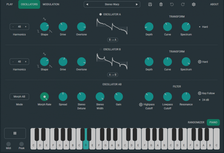Viewport: 224px width, 153px height.
Task: Select the sine wave shape icon for Oscillator A
Action: click(44, 19)
